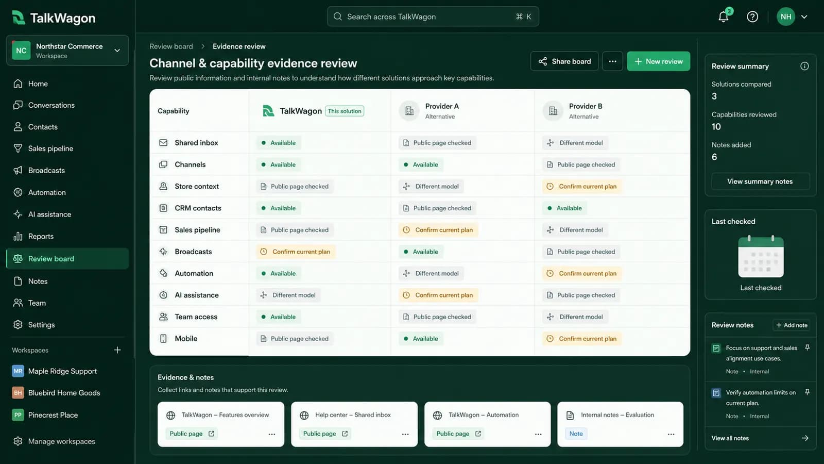Open Reports in sidebar
This screenshot has width=824, height=464.
click(67, 236)
